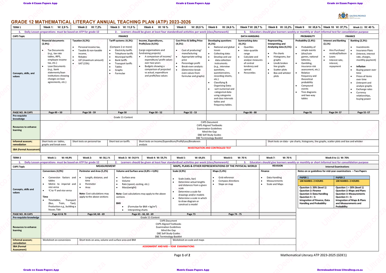
Task: Click the Week 11 W: 40 % header
Action: (363, 27)
